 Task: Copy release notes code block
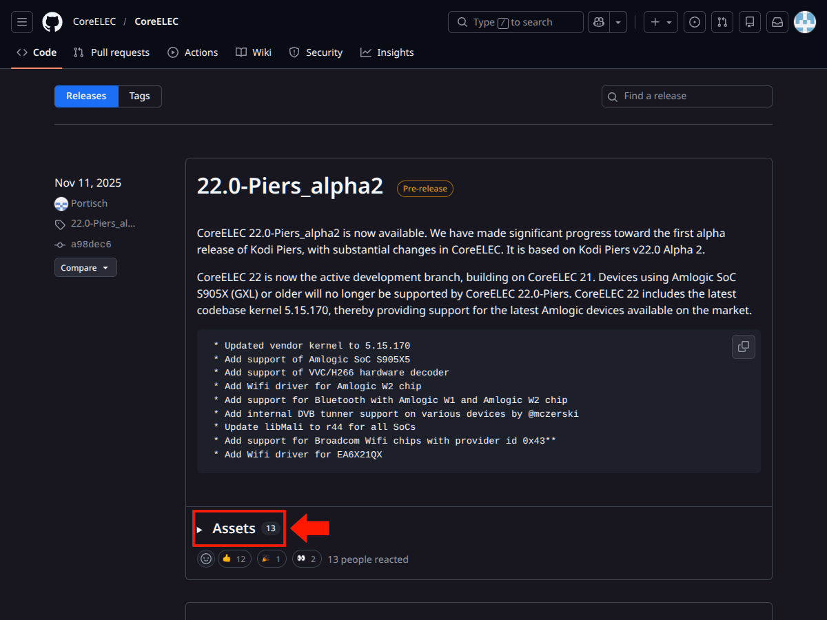click(744, 347)
